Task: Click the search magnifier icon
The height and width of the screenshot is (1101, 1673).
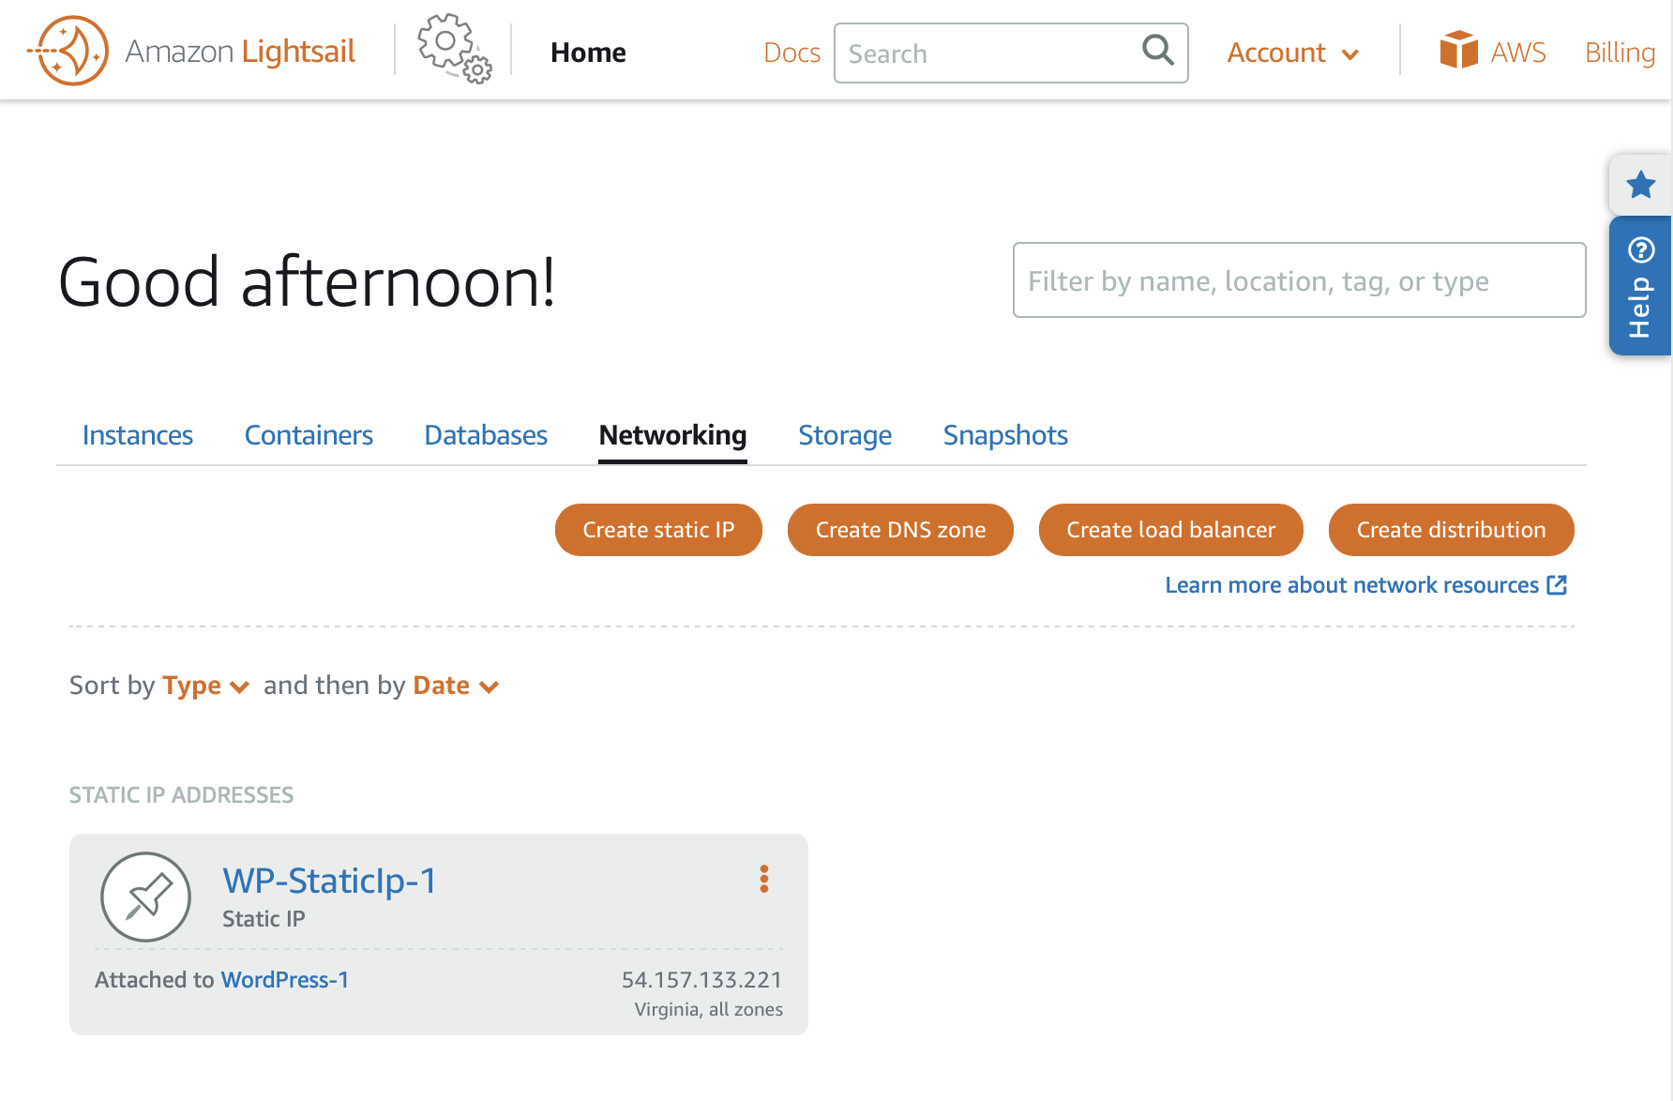Action: point(1158,51)
